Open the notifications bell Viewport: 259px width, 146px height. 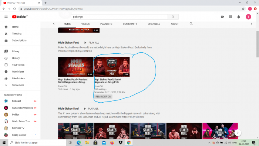239,17
